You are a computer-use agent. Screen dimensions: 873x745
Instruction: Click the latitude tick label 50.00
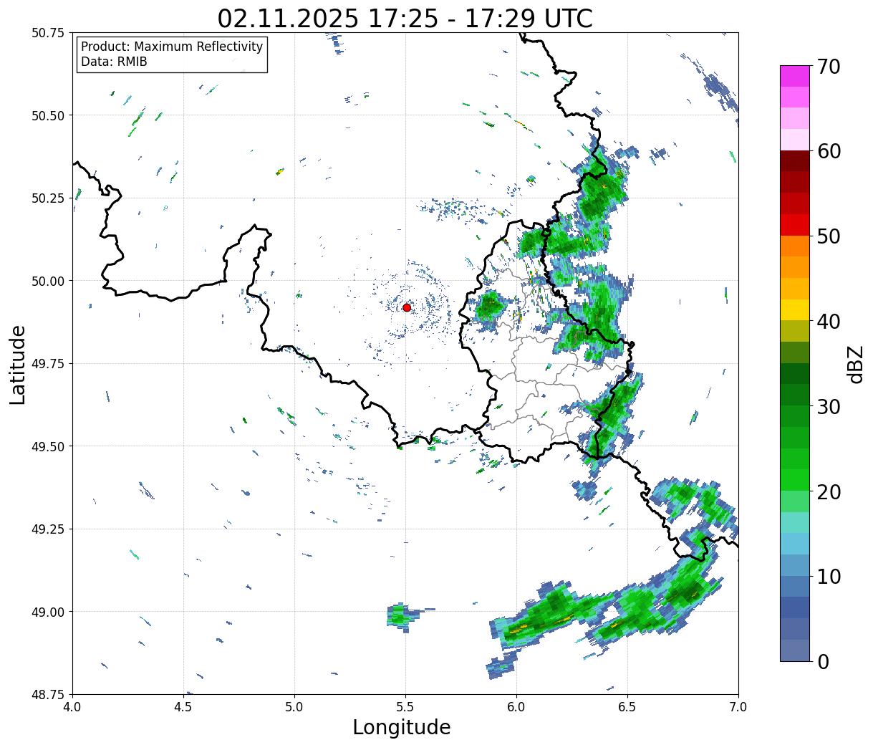click(x=49, y=281)
